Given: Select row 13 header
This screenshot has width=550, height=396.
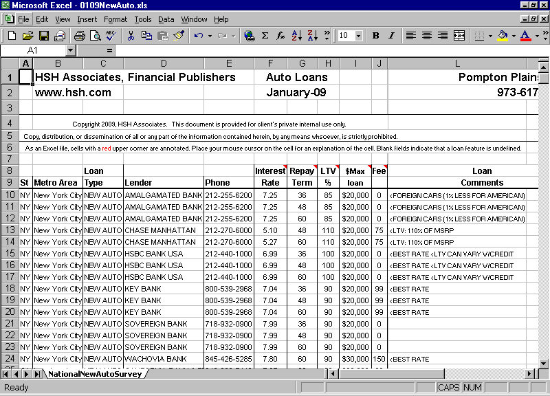Looking at the screenshot, I should pos(10,230).
